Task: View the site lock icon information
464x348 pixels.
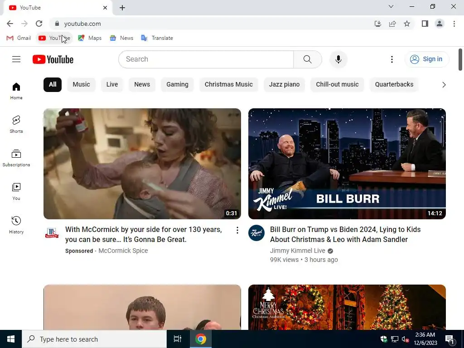Action: tap(57, 24)
